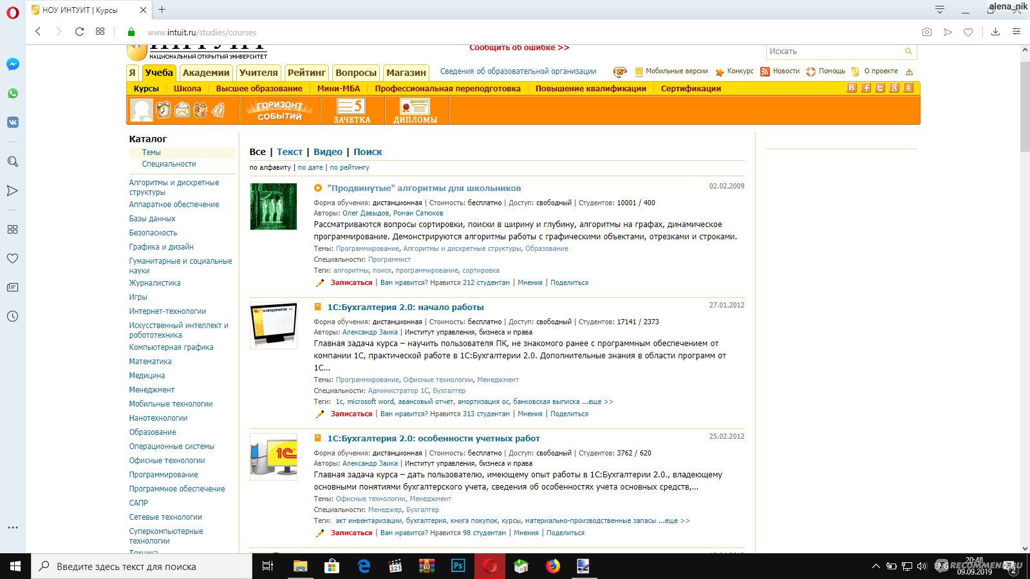Image resolution: width=1030 pixels, height=579 pixels.
Task: Open the envelope messages icon
Action: click(182, 110)
